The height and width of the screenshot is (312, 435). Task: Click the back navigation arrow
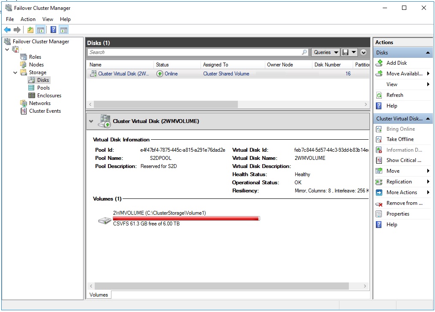pyautogui.click(x=7, y=29)
